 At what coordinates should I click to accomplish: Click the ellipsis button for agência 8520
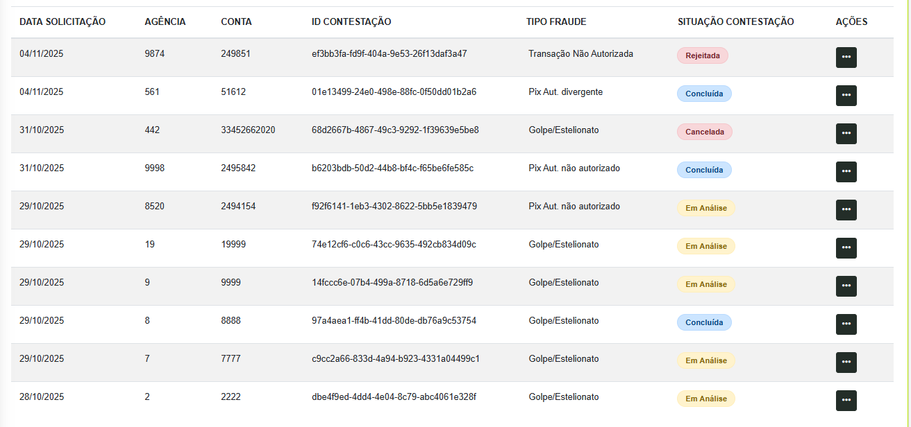pyautogui.click(x=846, y=210)
